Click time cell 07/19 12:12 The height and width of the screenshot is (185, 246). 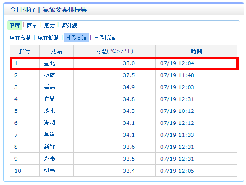tap(177, 123)
